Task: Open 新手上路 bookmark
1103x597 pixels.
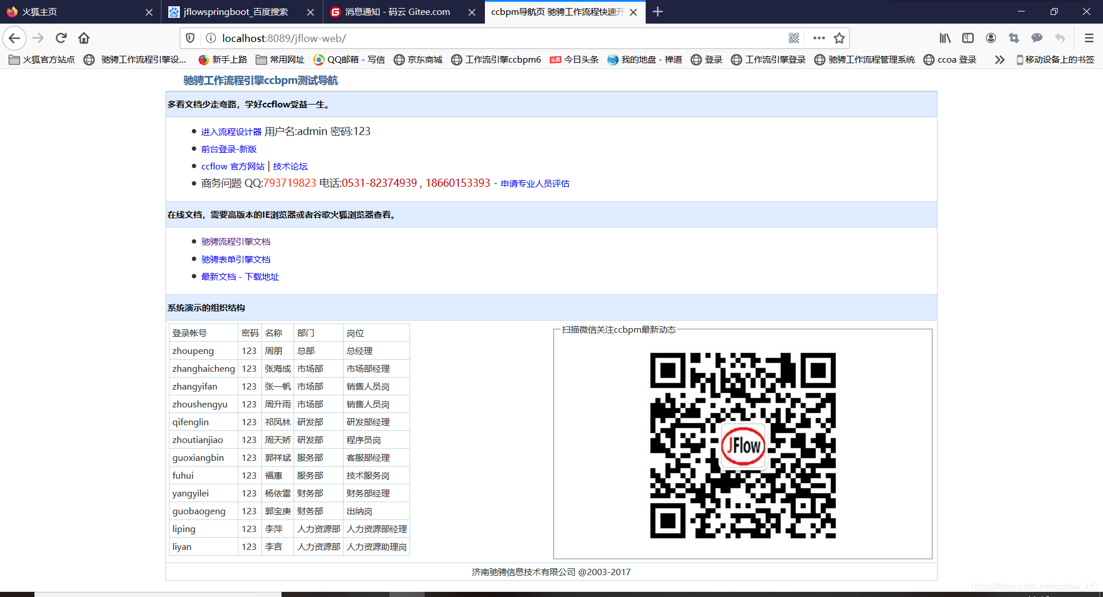Action: point(223,60)
